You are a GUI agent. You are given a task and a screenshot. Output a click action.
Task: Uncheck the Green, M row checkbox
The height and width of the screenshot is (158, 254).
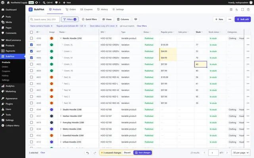coord(31,58)
